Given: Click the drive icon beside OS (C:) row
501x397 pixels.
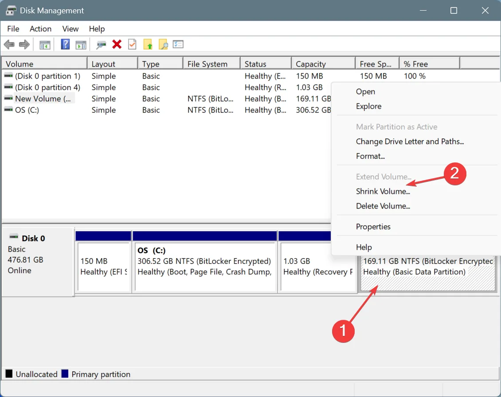Looking at the screenshot, I should pyautogui.click(x=8, y=110).
